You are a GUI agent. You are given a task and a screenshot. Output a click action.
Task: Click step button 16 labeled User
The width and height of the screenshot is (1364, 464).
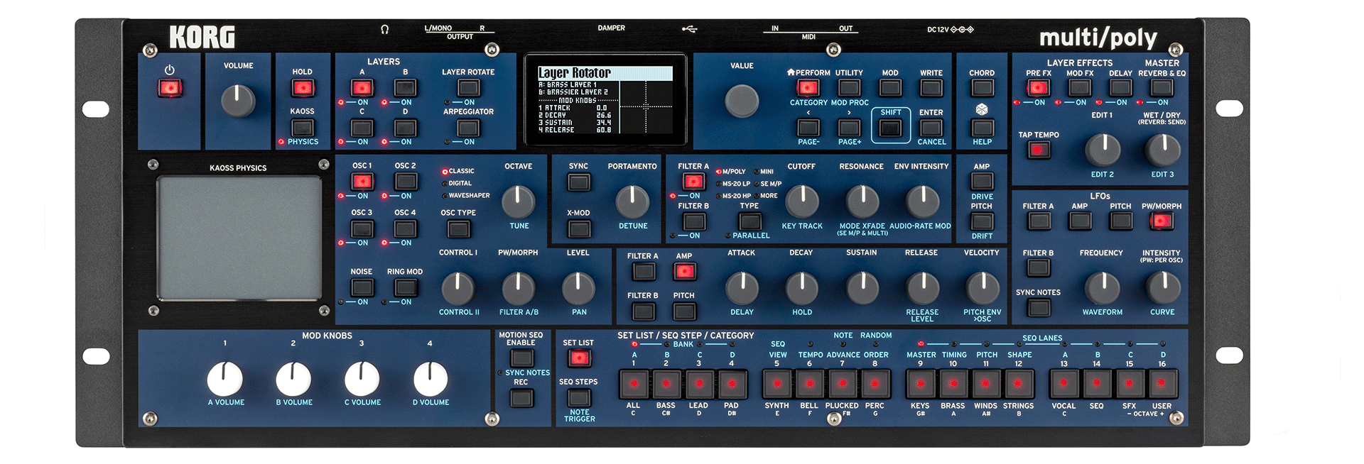(1162, 384)
